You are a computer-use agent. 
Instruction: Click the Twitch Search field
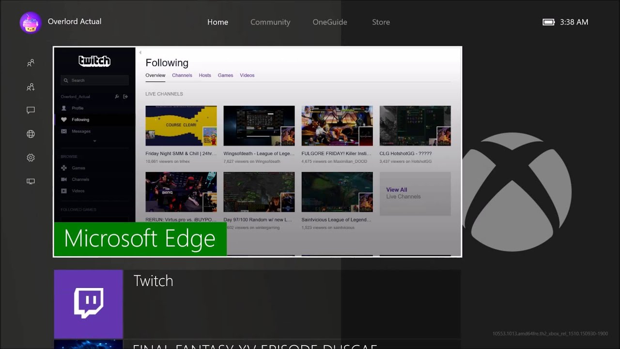[x=94, y=80]
